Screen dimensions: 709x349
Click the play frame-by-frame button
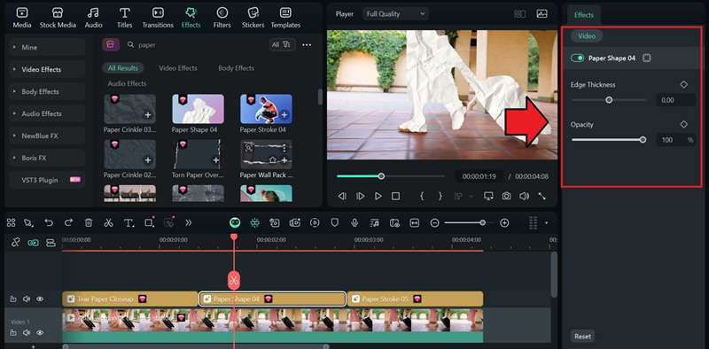point(361,196)
